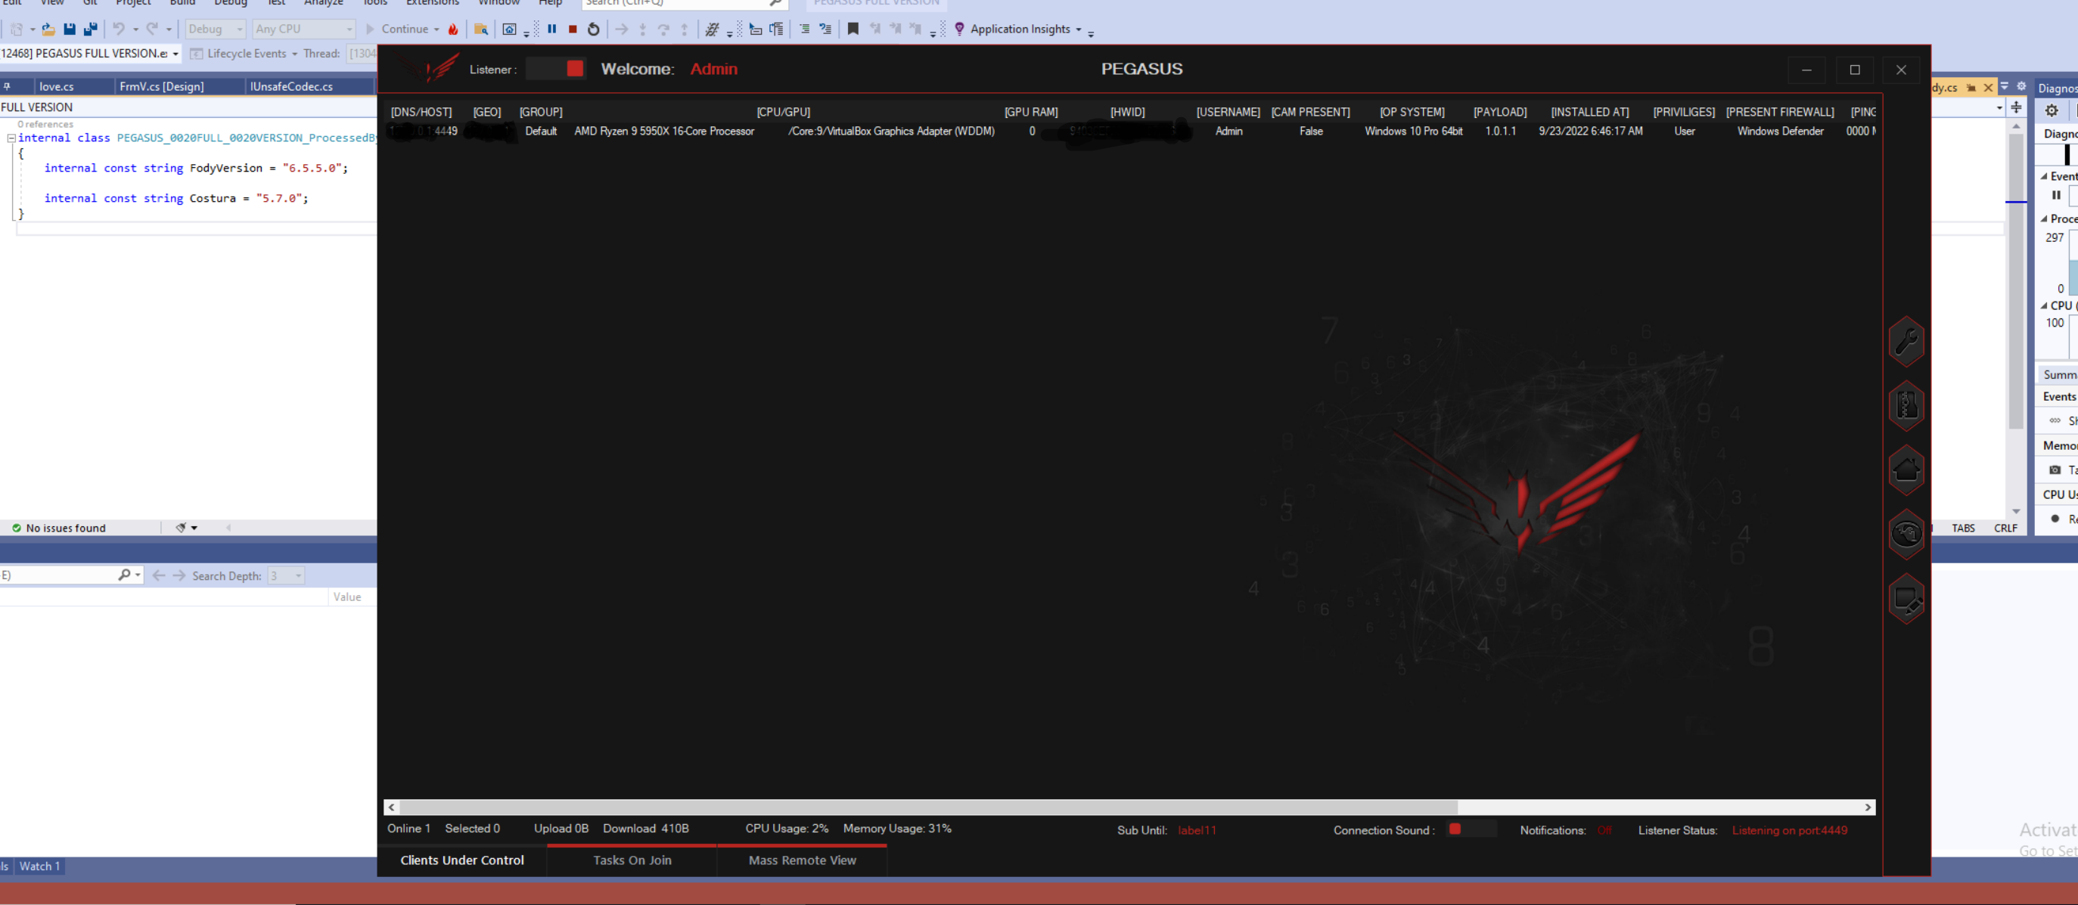Screen dimensions: 2078x905
Task: Click the split editor icon above the scrollbar
Action: pos(2016,107)
